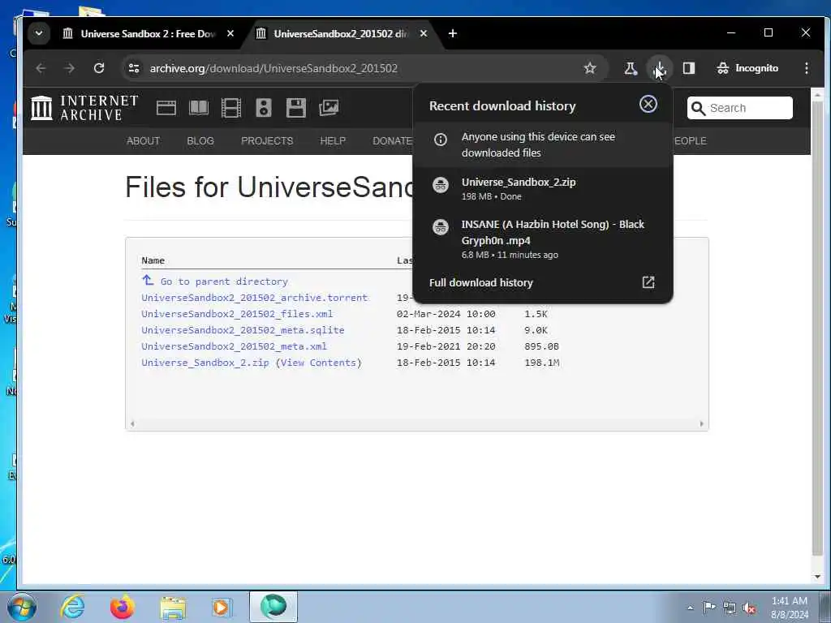Open Chrome three-dot menu

click(x=807, y=68)
